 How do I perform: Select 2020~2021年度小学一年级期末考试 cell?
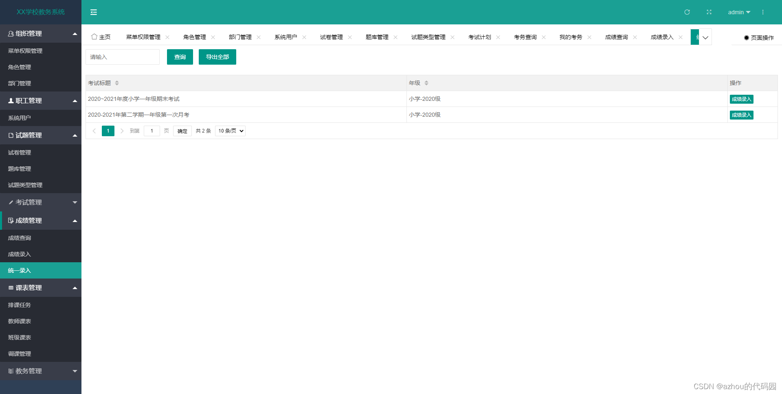[246, 99]
